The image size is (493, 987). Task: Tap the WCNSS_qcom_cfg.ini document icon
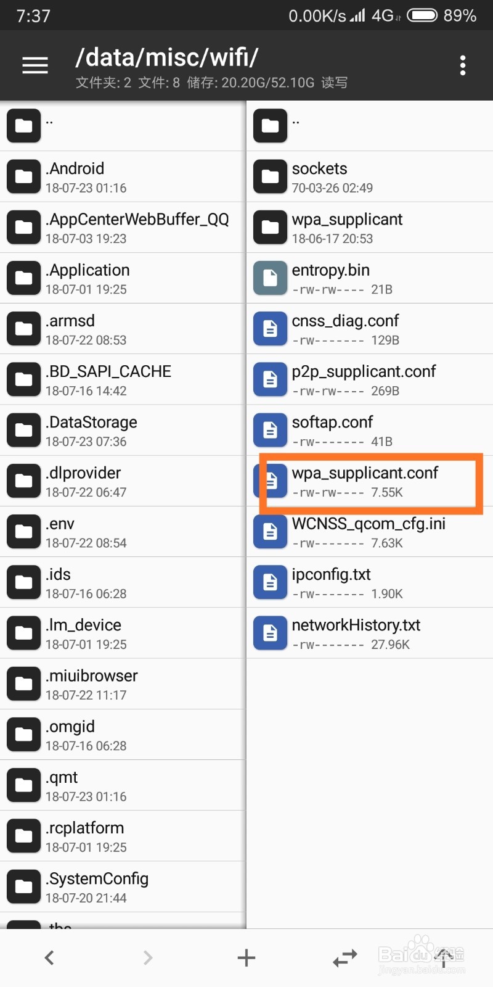click(x=270, y=532)
